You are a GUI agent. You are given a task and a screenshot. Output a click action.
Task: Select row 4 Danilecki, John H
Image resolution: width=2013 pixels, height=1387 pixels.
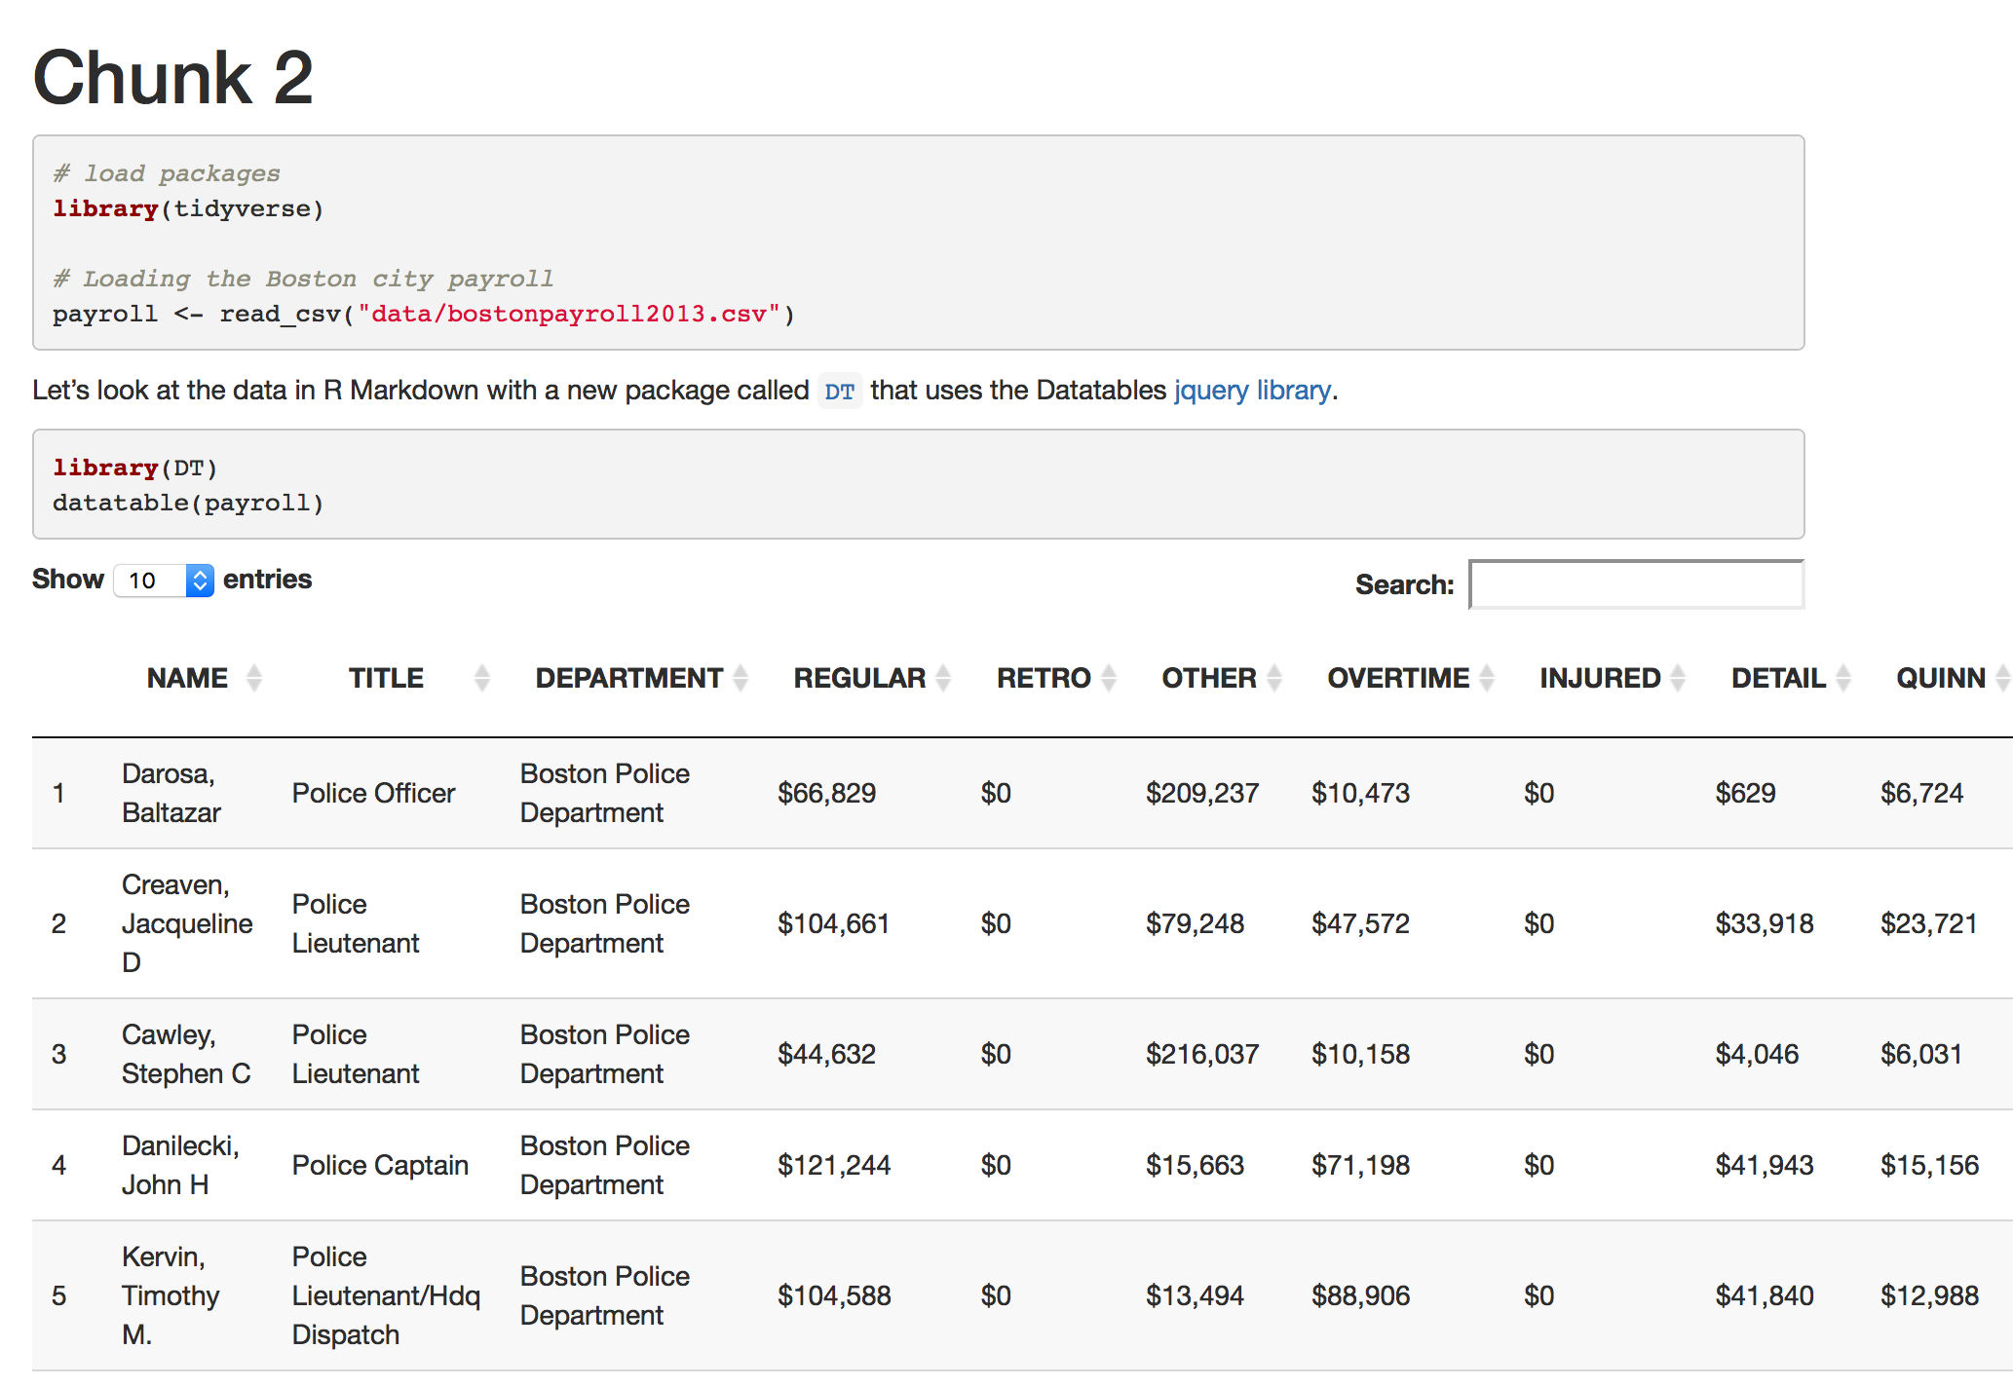coord(179,1165)
